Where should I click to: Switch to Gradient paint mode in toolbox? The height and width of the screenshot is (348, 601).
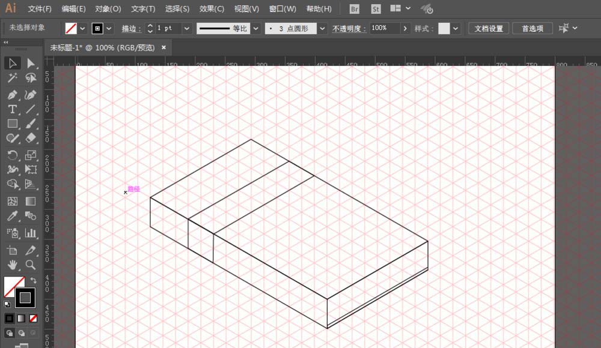tap(21, 318)
